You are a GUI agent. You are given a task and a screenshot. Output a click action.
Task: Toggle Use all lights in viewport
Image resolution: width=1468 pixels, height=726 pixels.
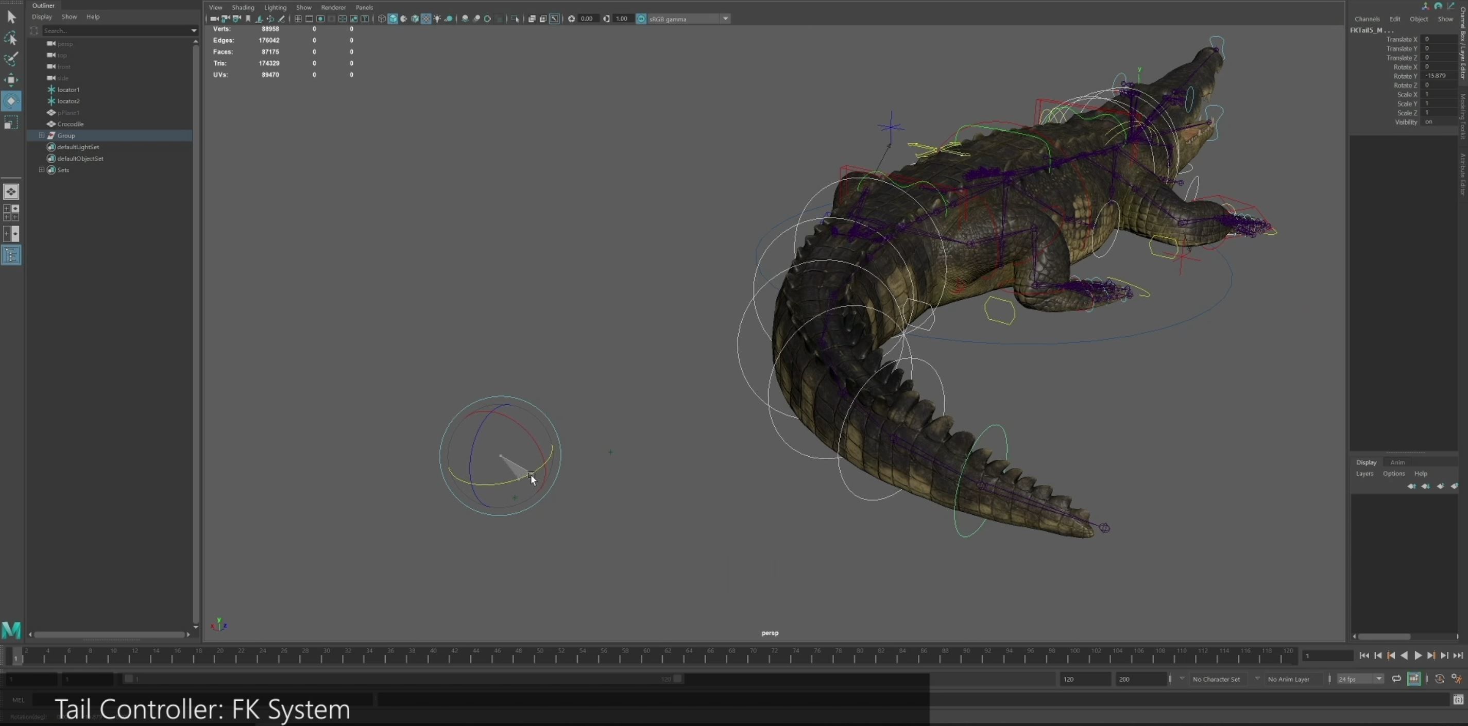pos(437,19)
